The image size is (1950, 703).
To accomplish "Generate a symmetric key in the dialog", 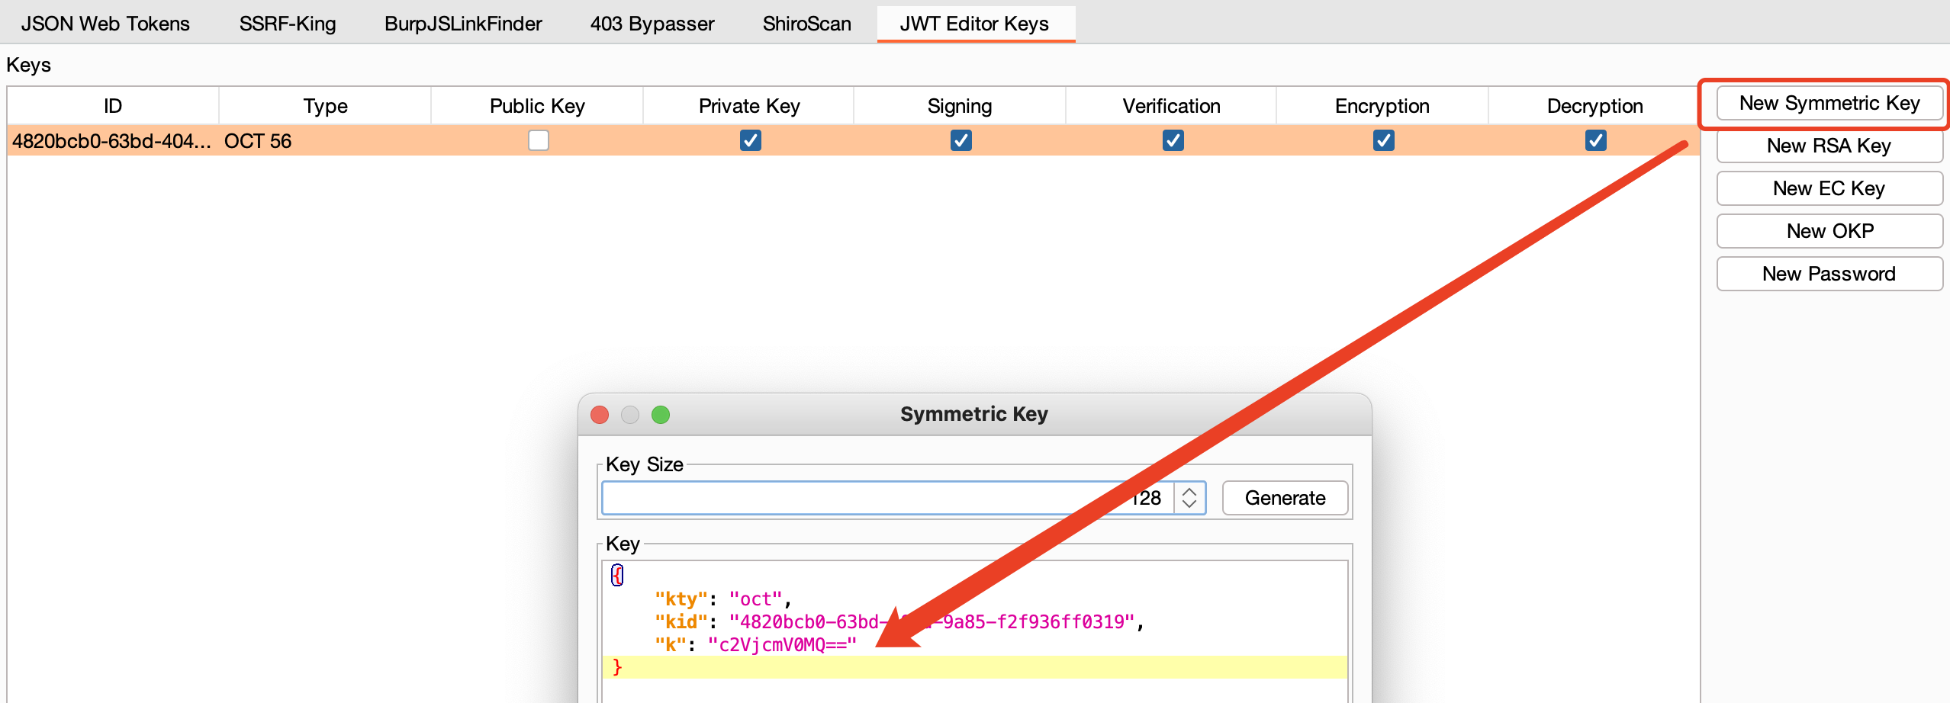I will tap(1286, 498).
